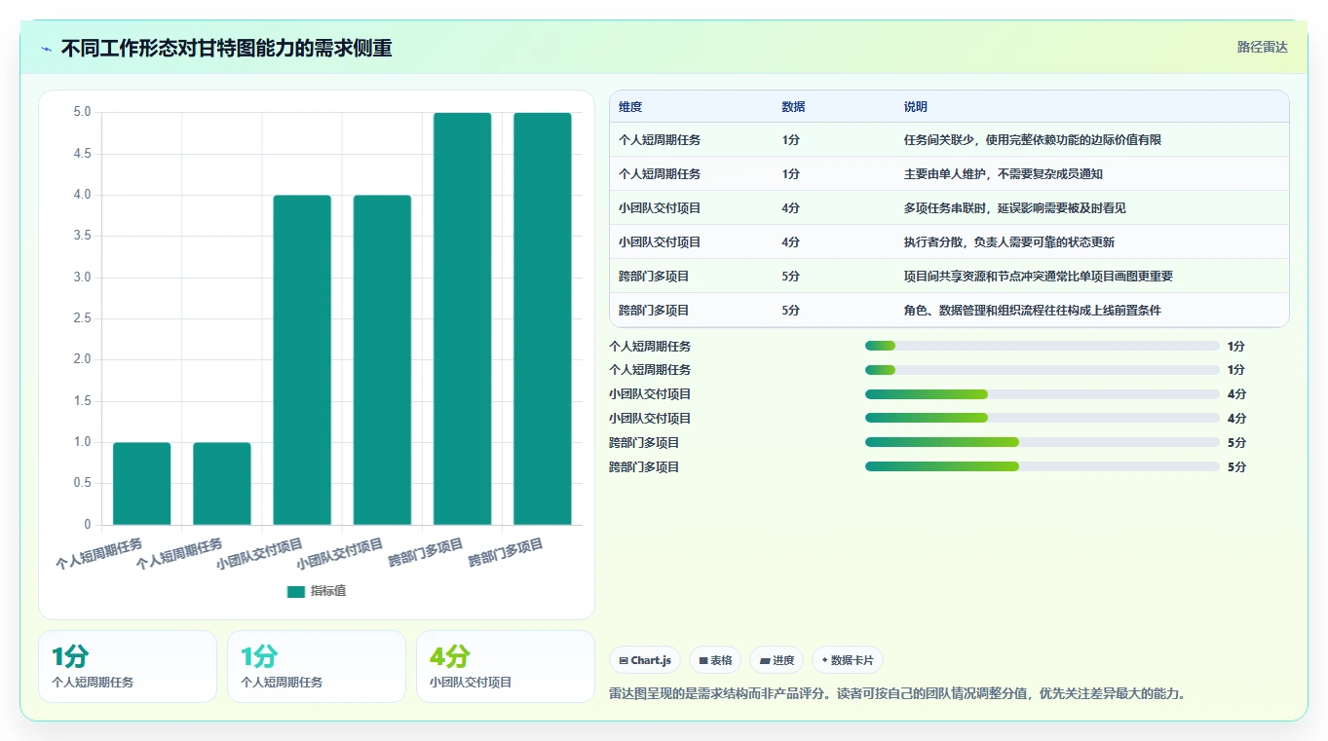Select the cell 项目间共享资源和节点冲突通常比单项目画图更重要
The height and width of the screenshot is (741, 1328).
pos(1039,277)
